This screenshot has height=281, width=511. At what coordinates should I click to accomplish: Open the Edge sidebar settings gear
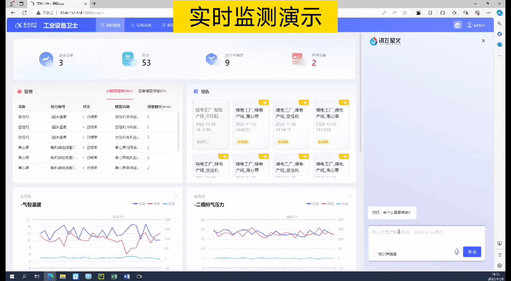click(x=500, y=265)
